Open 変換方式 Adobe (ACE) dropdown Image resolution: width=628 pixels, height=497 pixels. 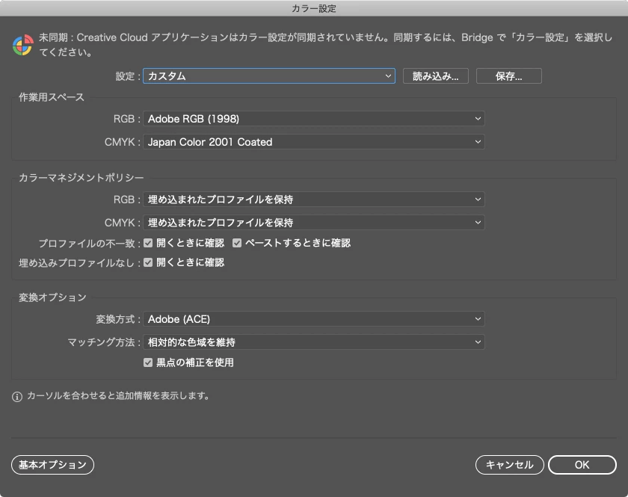click(x=313, y=319)
